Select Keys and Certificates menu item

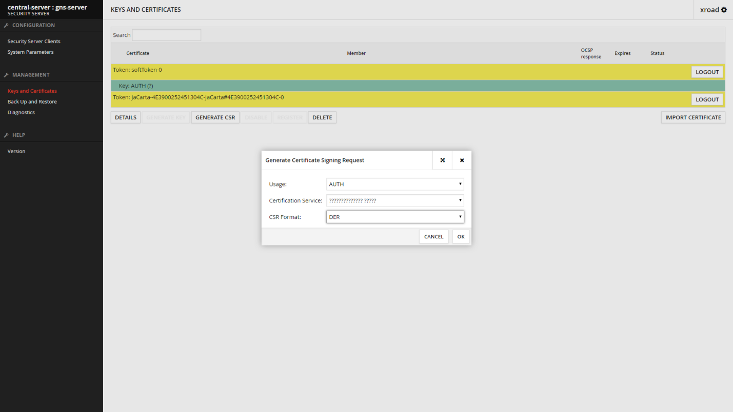32,91
